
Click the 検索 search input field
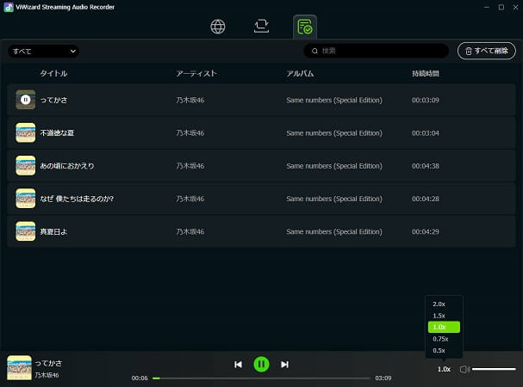tap(376, 51)
